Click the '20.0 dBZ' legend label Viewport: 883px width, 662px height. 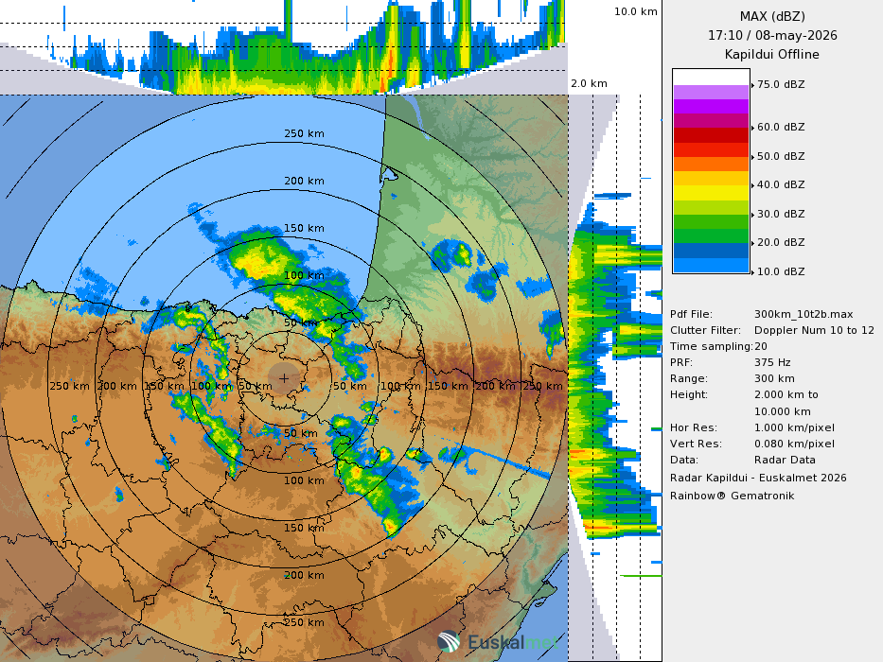click(x=781, y=243)
